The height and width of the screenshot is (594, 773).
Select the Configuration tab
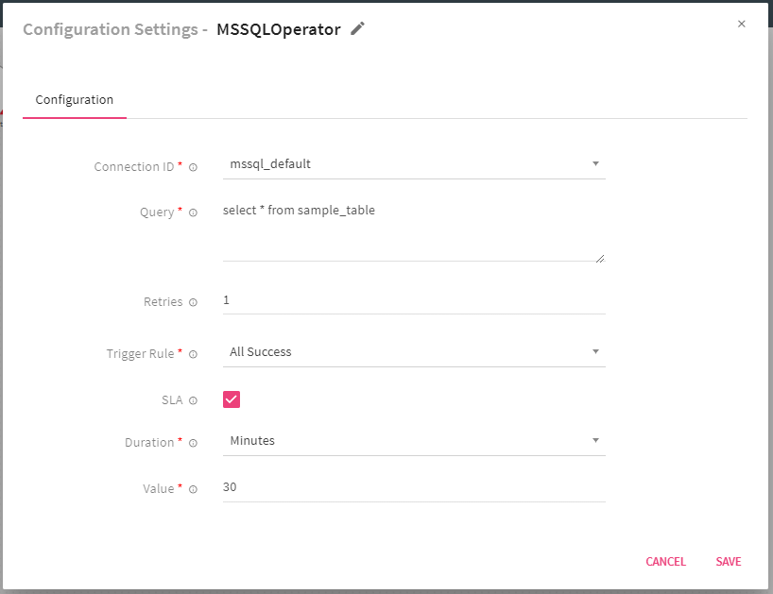tap(74, 99)
